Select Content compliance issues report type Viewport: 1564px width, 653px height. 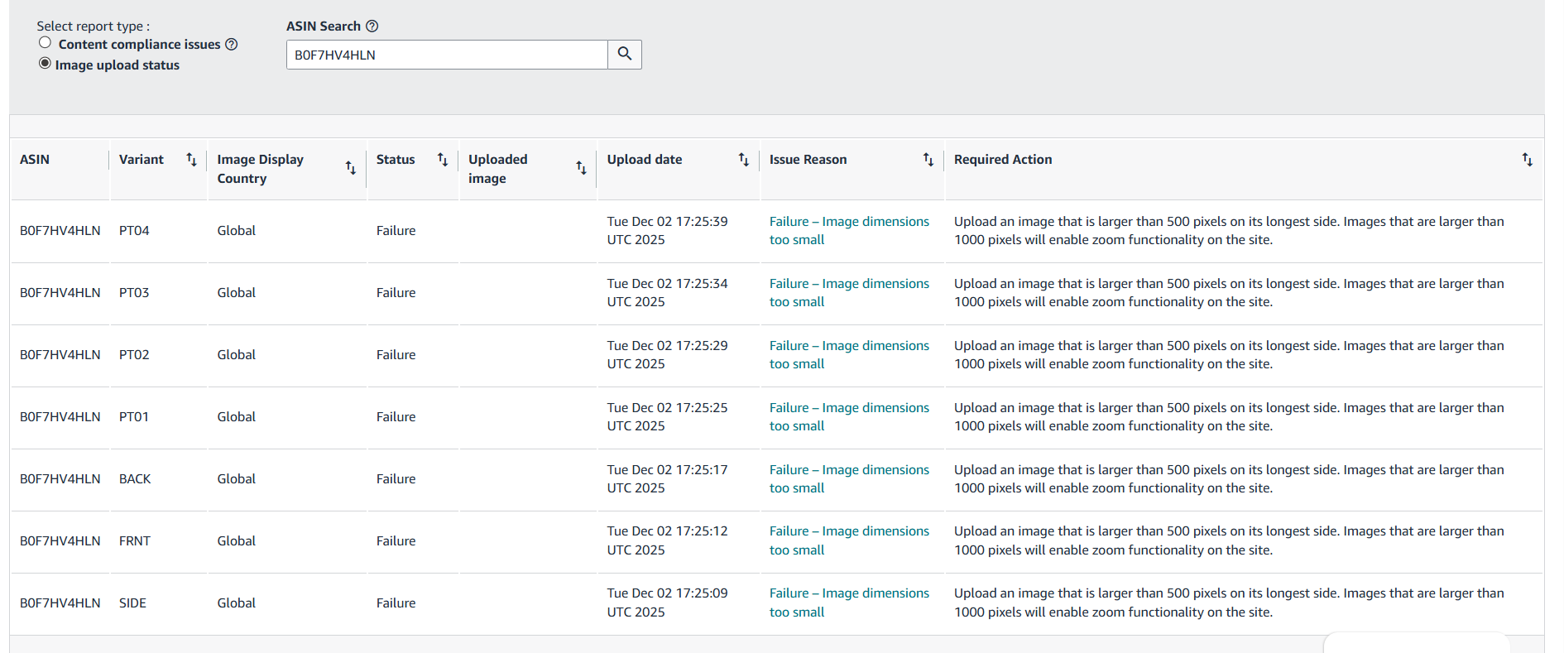tap(45, 43)
